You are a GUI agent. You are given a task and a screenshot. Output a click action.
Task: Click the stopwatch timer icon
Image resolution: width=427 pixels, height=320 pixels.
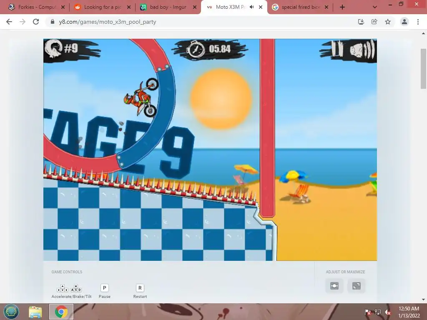click(196, 50)
